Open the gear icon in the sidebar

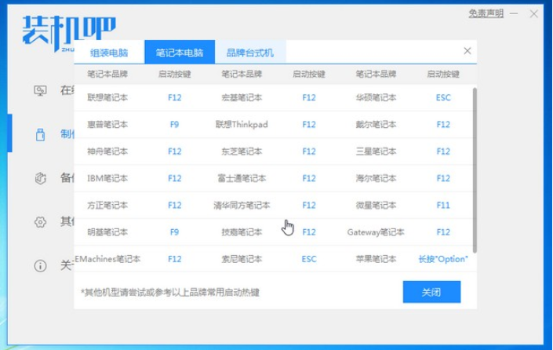pyautogui.click(x=41, y=222)
